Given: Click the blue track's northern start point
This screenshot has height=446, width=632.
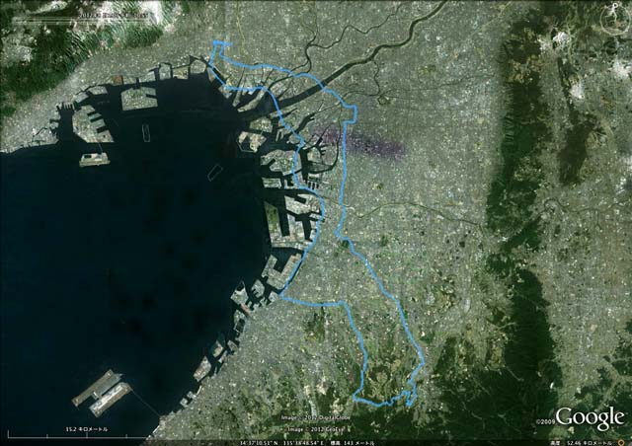Looking at the screenshot, I should coord(223,43).
